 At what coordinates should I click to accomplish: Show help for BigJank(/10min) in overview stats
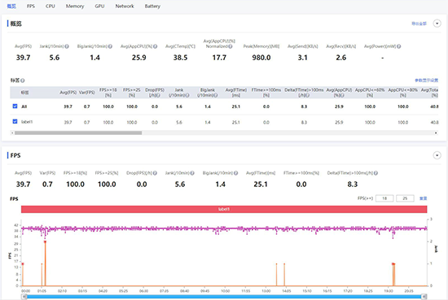pos(110,46)
